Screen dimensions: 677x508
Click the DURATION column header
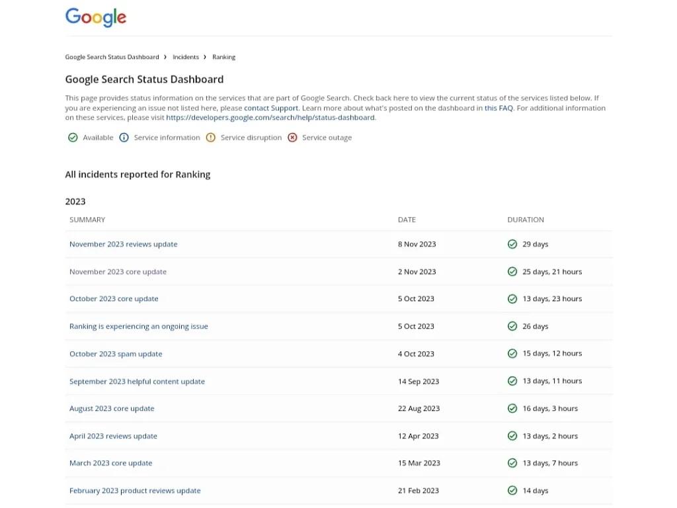point(526,220)
